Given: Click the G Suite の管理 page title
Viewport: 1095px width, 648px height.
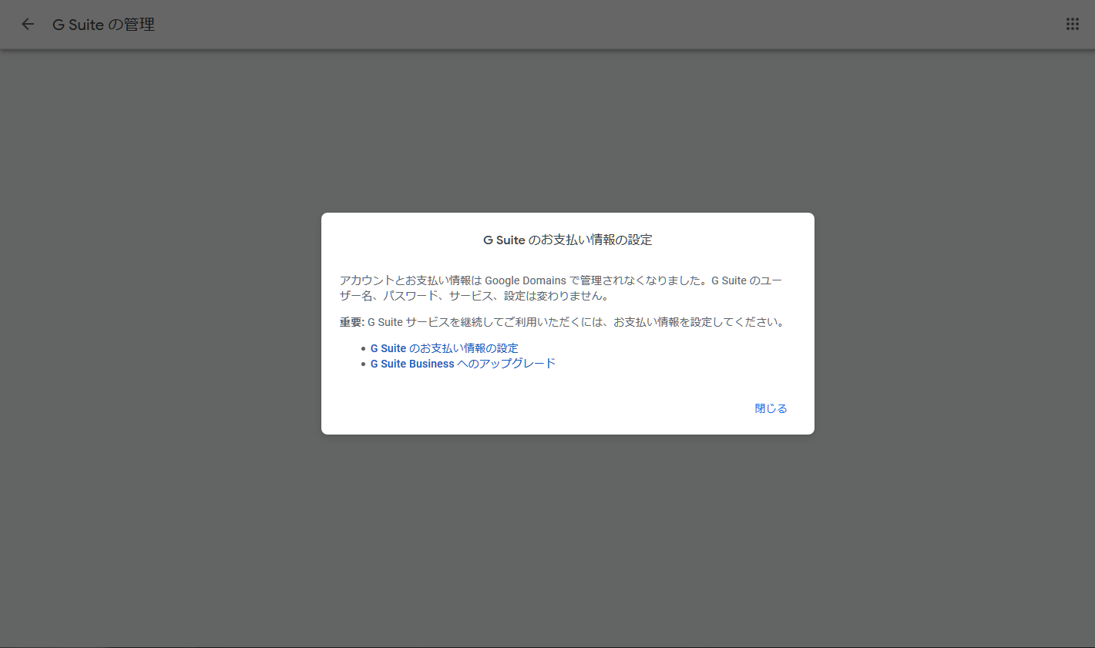Looking at the screenshot, I should click(103, 25).
